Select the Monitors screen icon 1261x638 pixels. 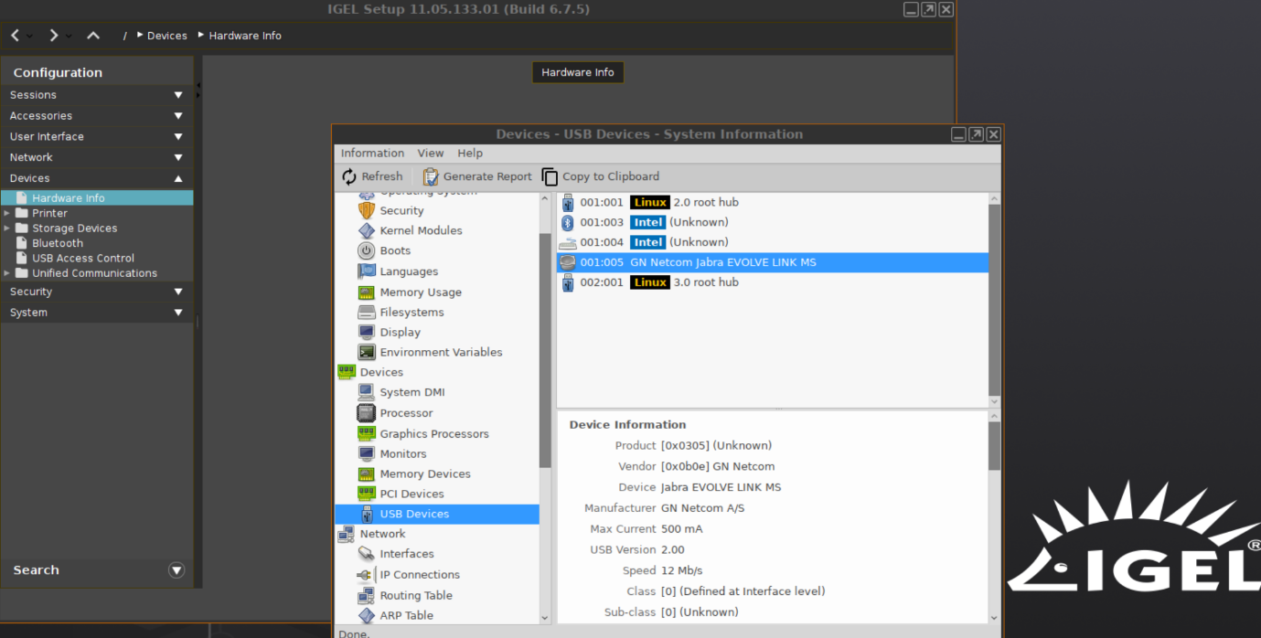[367, 453]
